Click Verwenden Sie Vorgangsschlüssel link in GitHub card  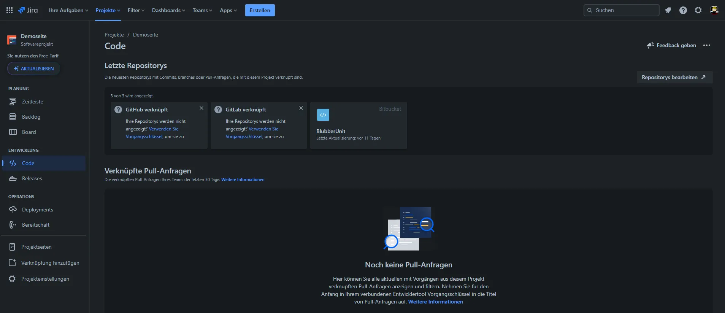tap(152, 133)
